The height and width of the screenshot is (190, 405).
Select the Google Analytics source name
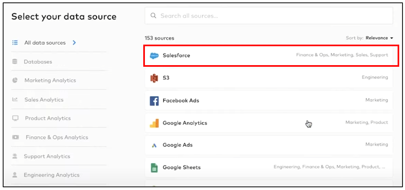coord(185,123)
